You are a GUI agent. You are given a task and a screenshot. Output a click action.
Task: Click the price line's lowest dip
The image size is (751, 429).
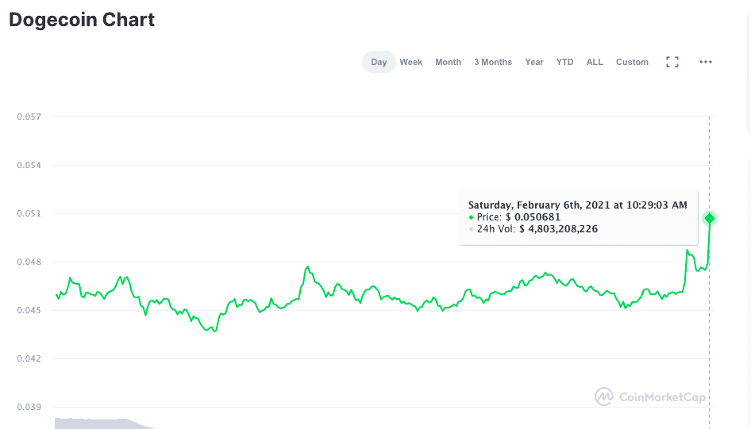pyautogui.click(x=214, y=331)
